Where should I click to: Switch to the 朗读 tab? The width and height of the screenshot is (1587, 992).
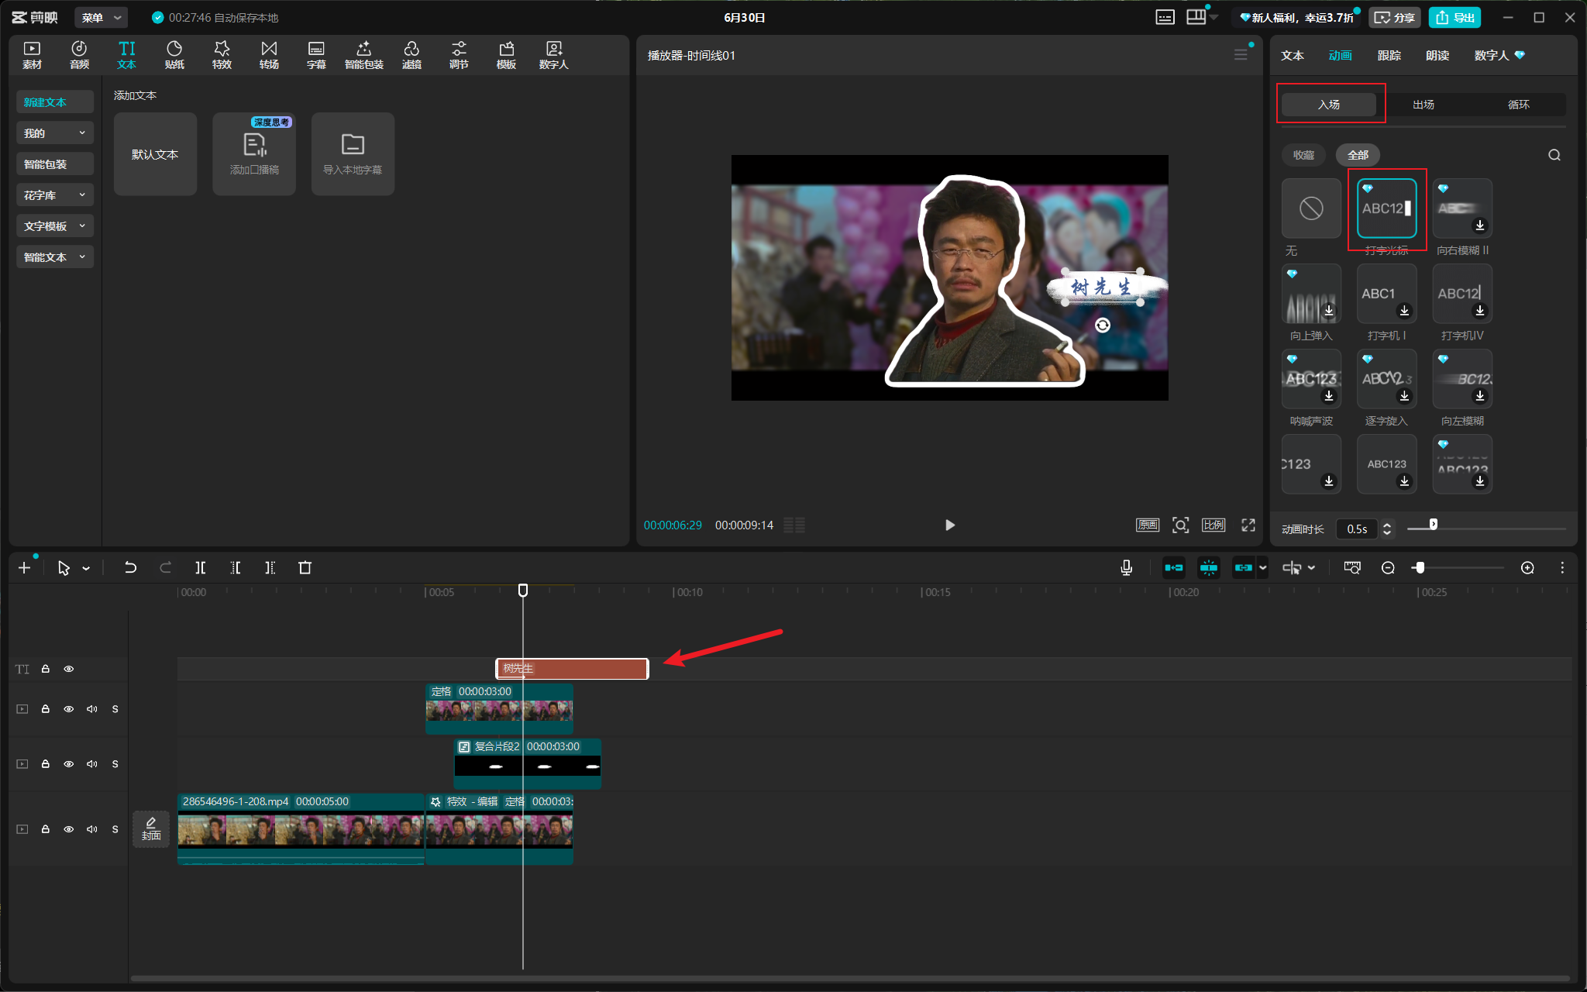pos(1437,55)
